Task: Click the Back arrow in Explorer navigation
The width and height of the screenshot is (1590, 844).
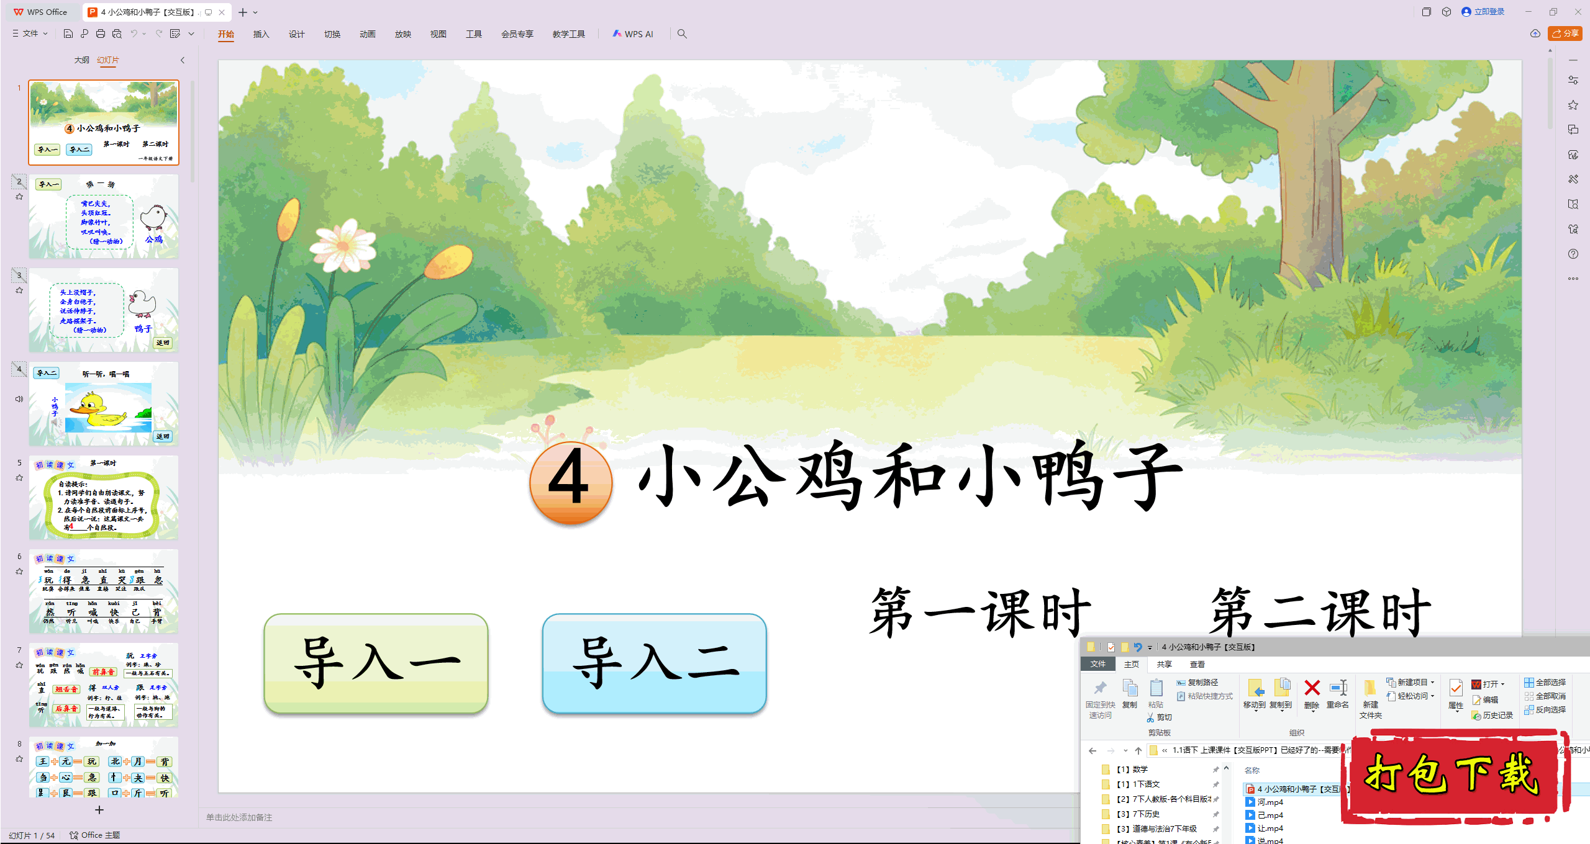Action: point(1093,750)
